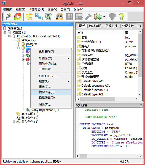Image resolution: width=145 pixels, height=165 pixels.
Task: Expand the purple catalogs node
Action: 23,52
